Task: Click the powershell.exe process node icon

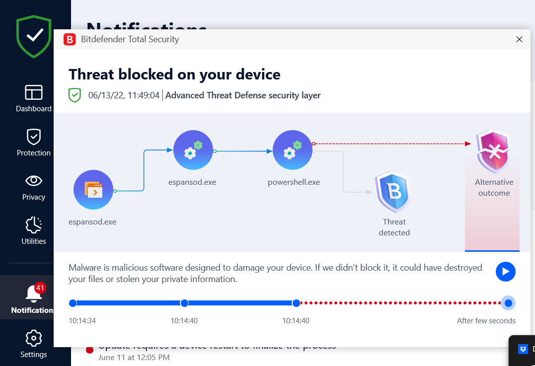Action: pos(293,149)
